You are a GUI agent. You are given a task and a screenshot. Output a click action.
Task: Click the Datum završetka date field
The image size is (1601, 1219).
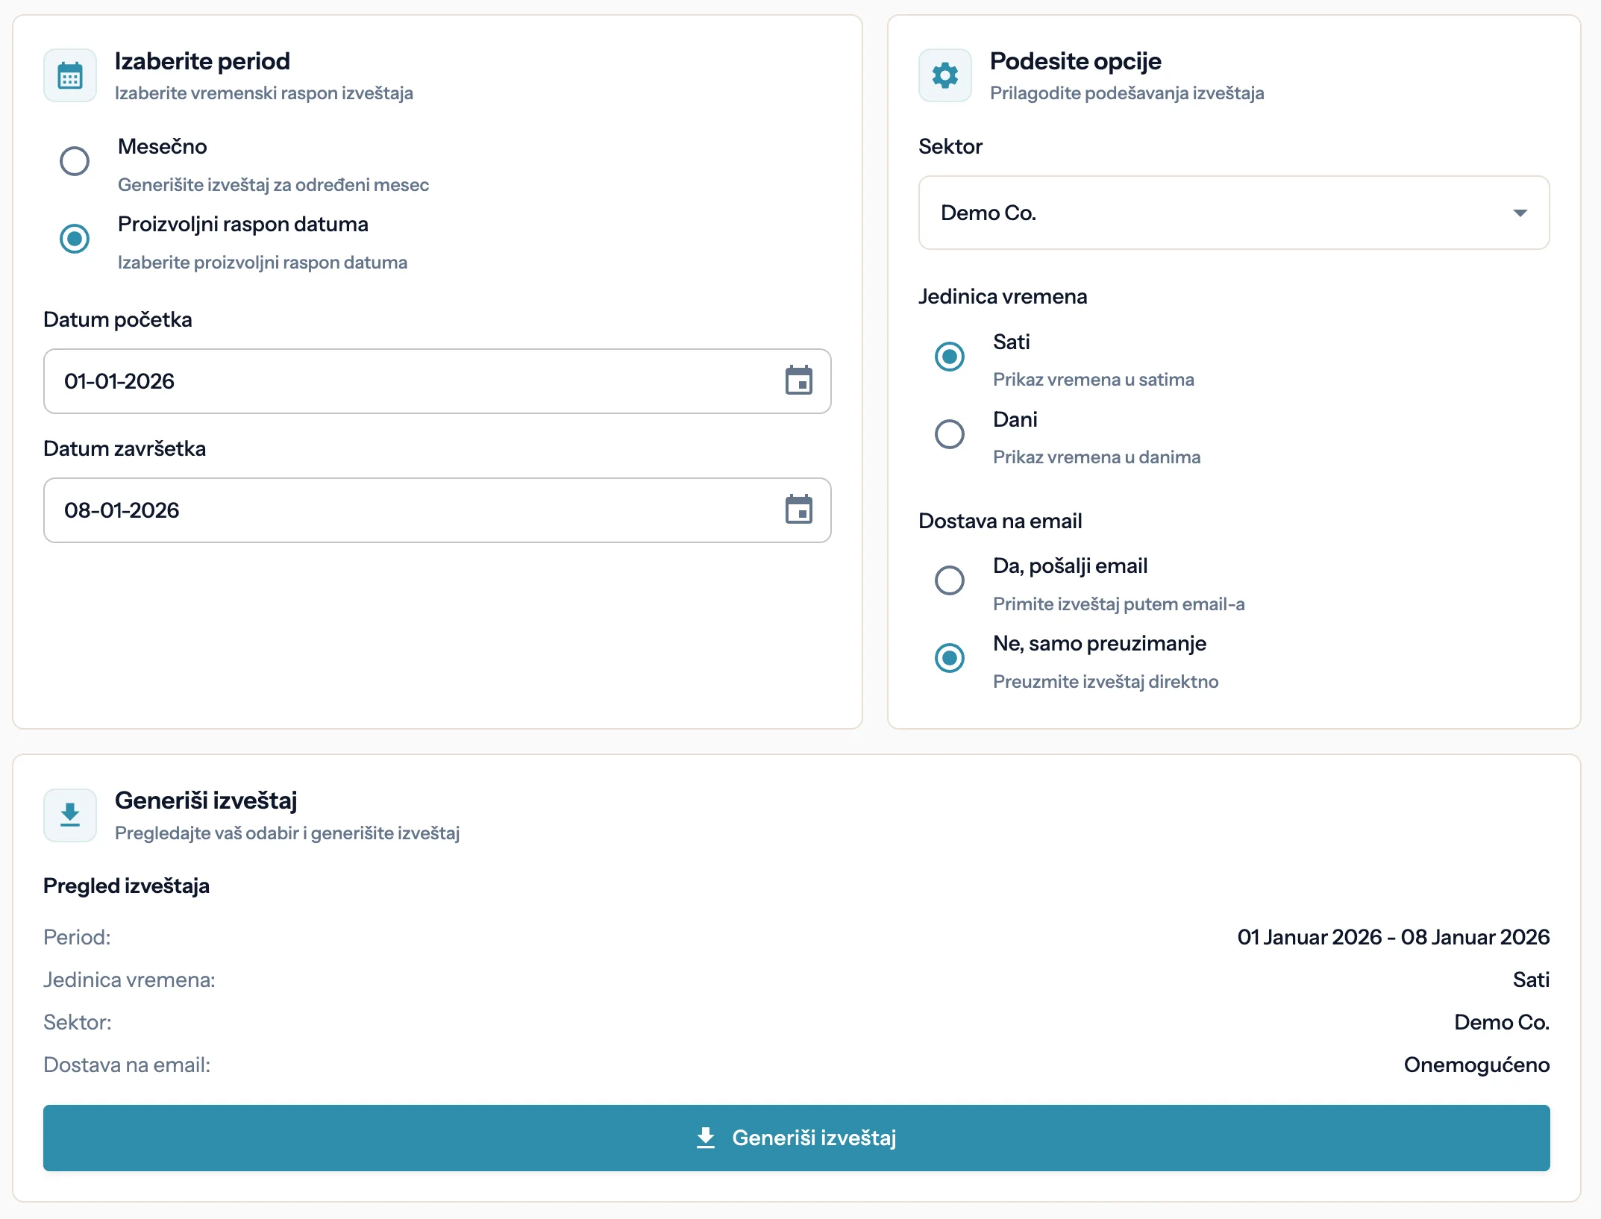403,510
